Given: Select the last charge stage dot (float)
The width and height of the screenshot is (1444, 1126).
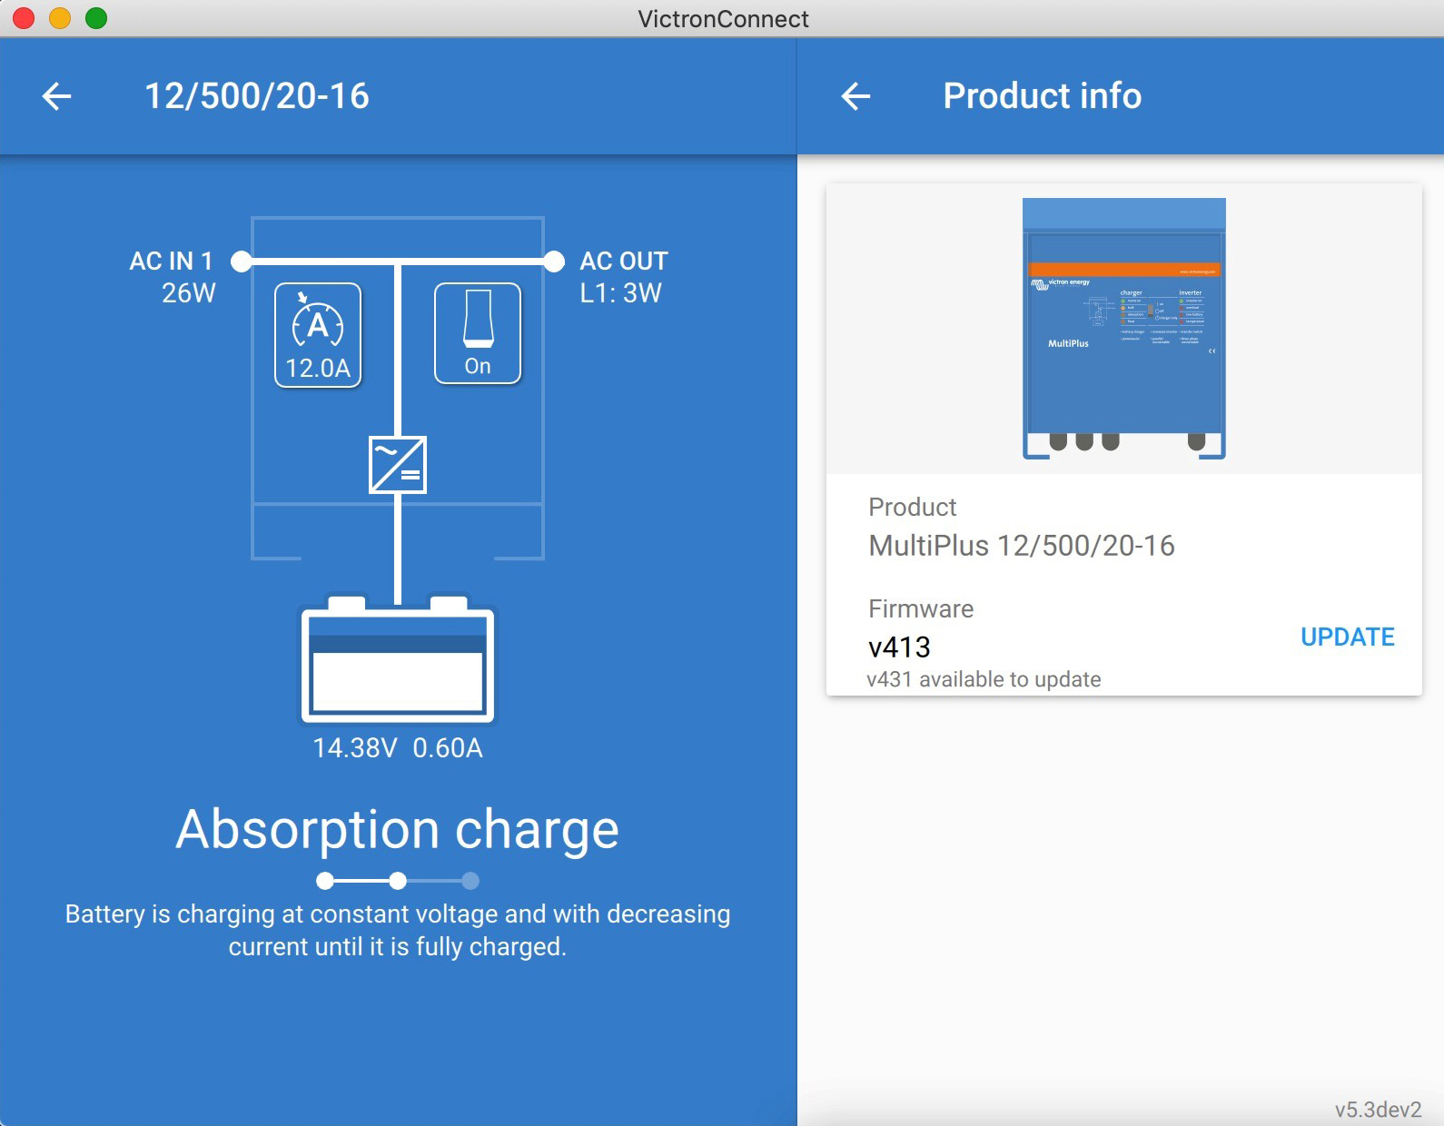Looking at the screenshot, I should (470, 880).
